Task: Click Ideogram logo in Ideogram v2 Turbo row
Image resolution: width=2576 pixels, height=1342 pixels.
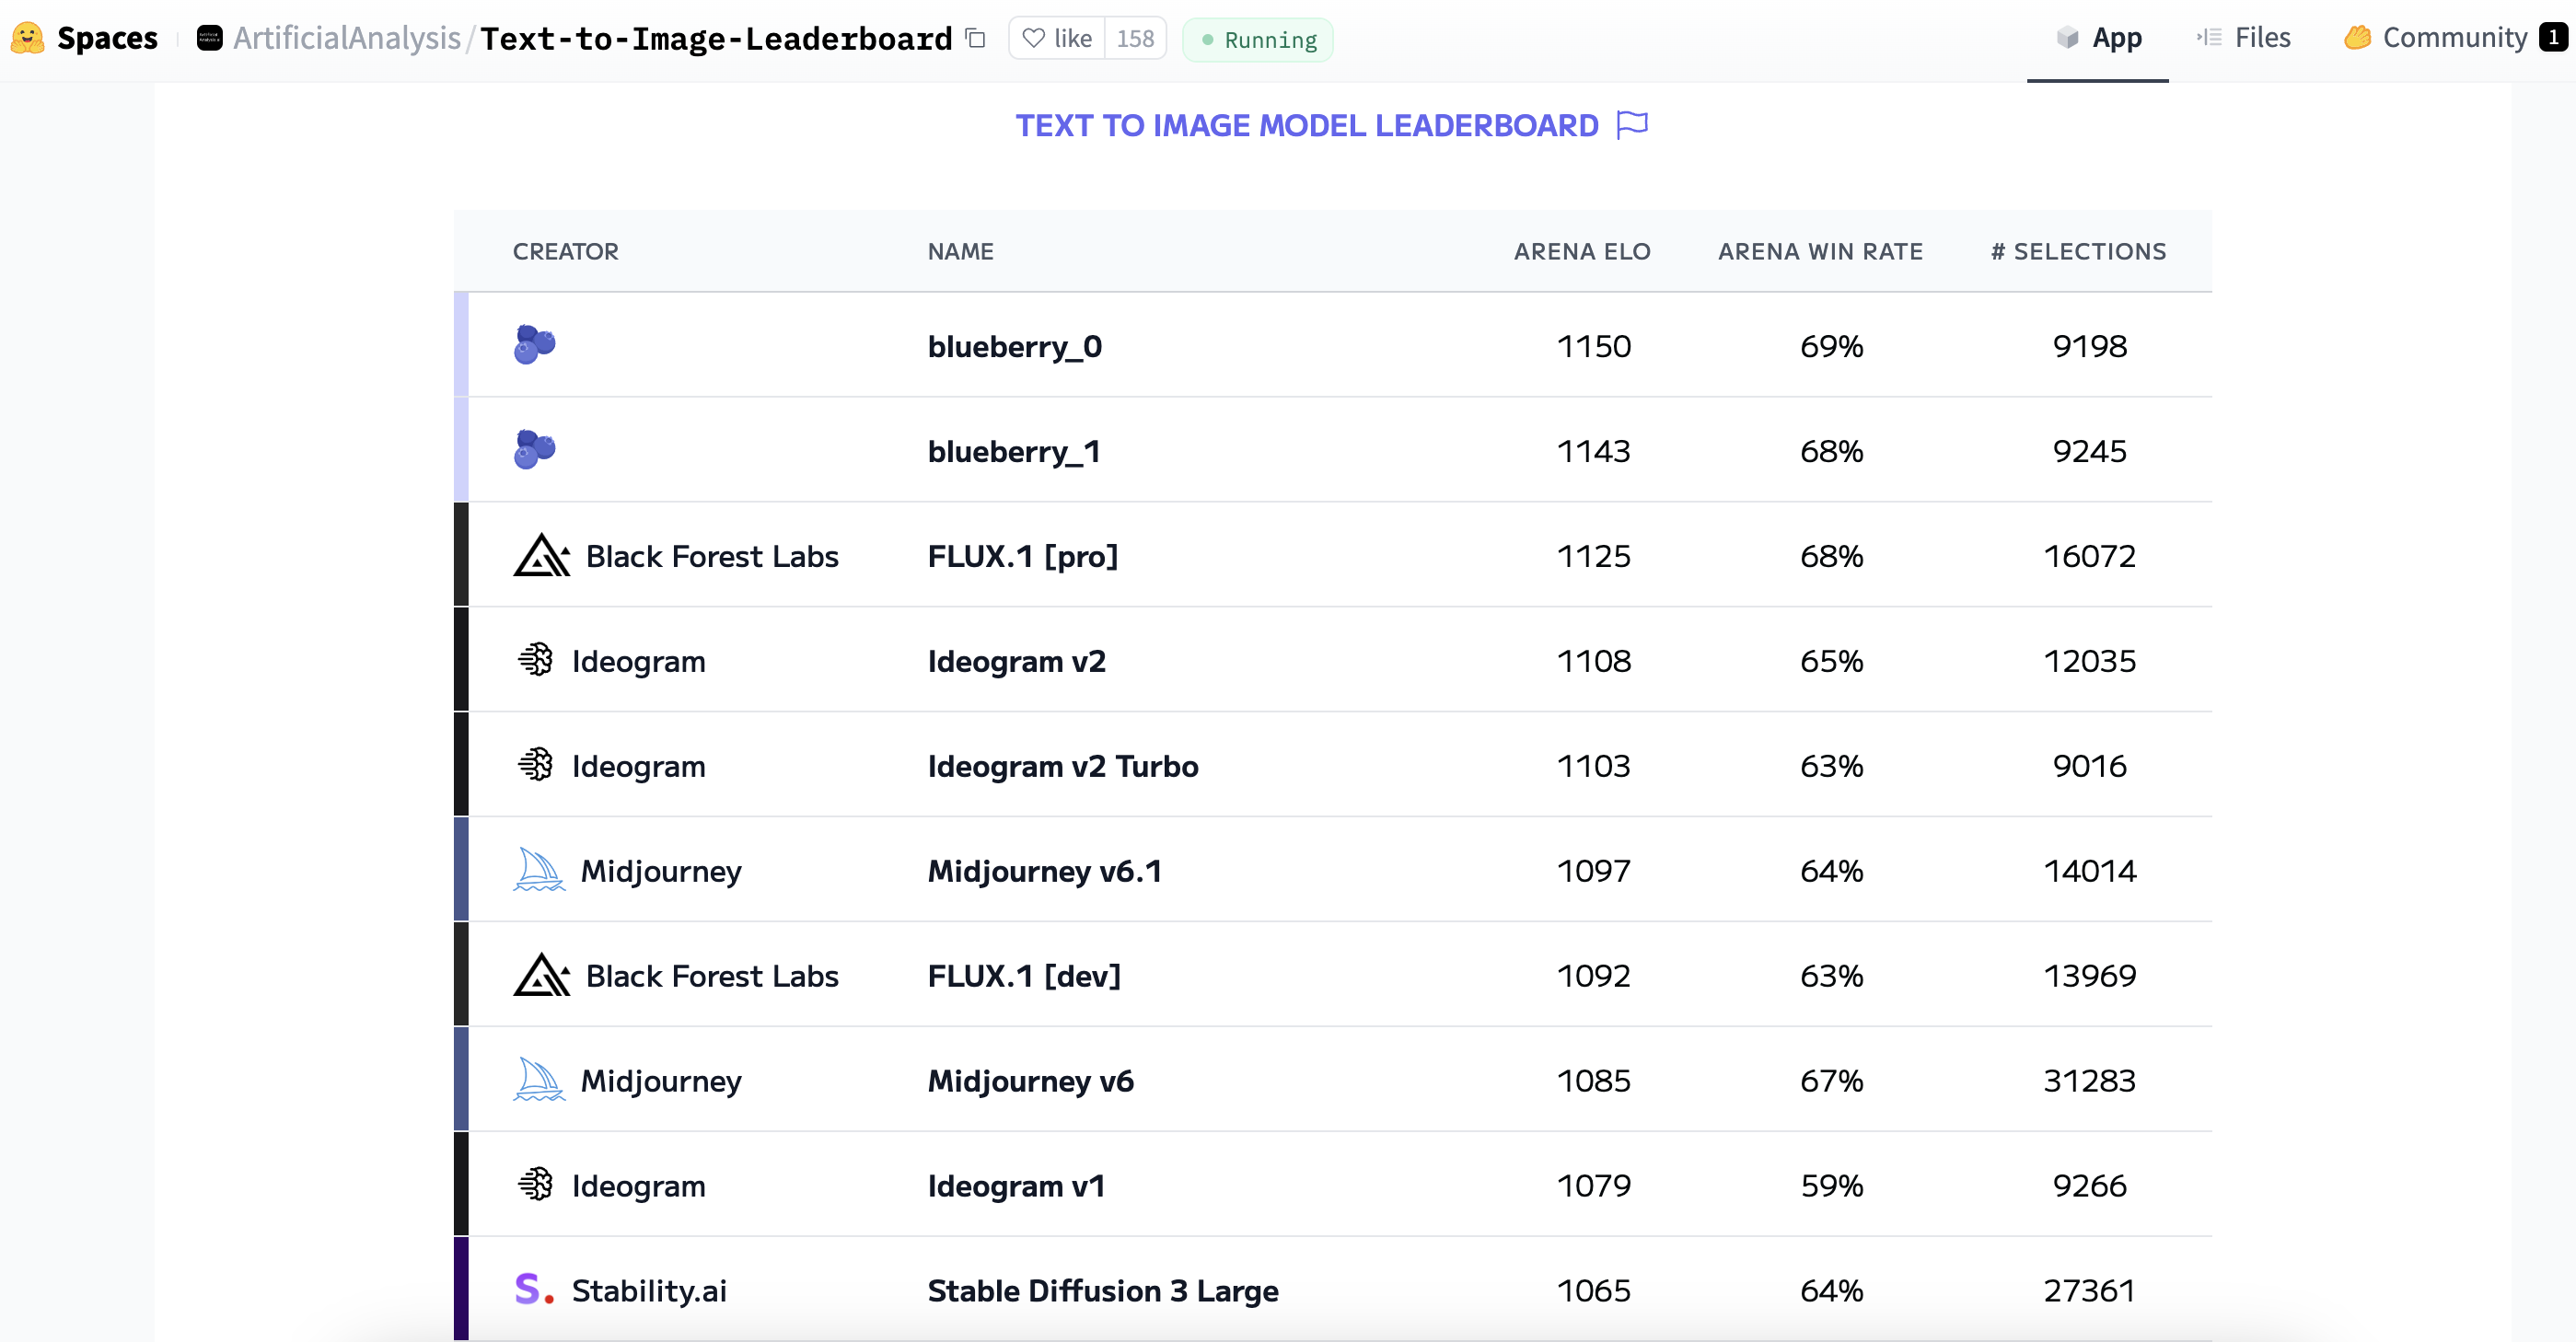Action: tap(535, 765)
